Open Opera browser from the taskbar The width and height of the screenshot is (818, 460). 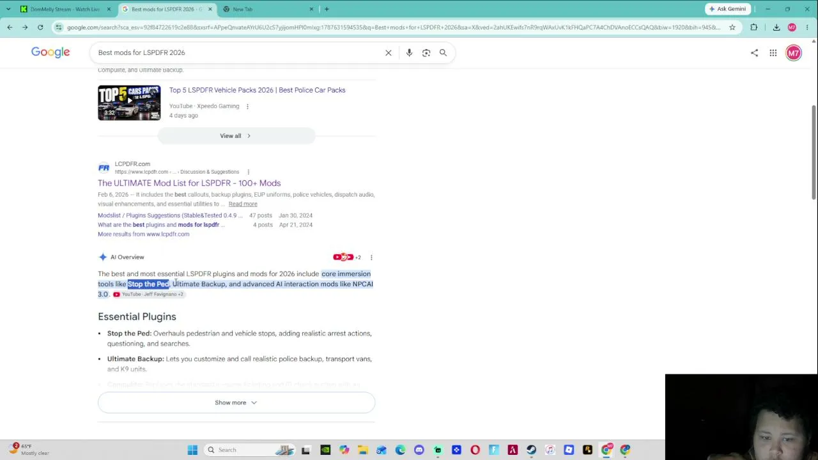click(475, 450)
